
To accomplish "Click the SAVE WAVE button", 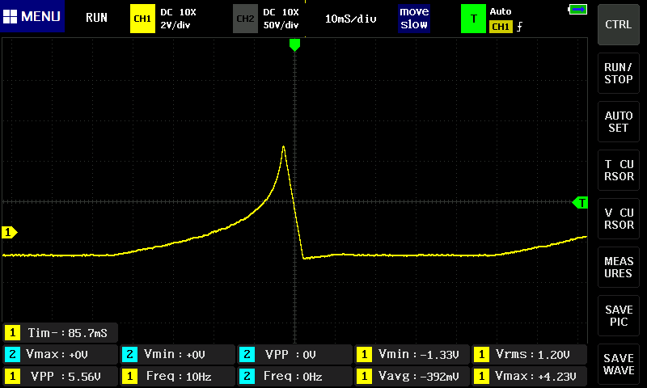I will (x=619, y=365).
